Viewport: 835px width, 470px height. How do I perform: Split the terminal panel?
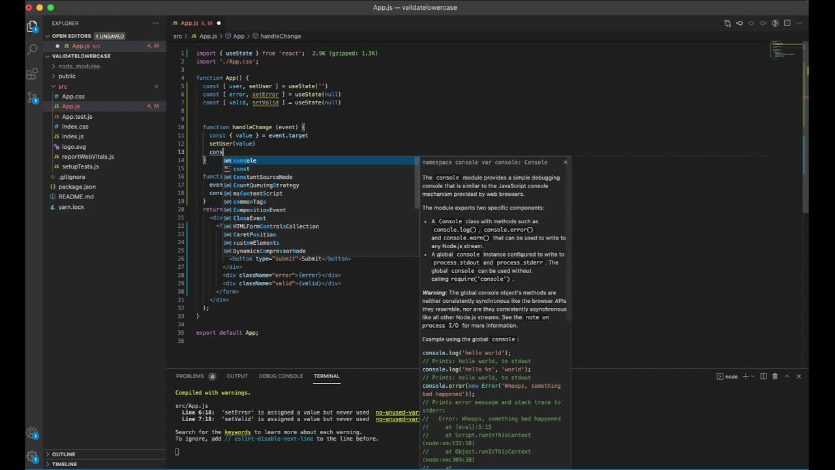tap(763, 377)
